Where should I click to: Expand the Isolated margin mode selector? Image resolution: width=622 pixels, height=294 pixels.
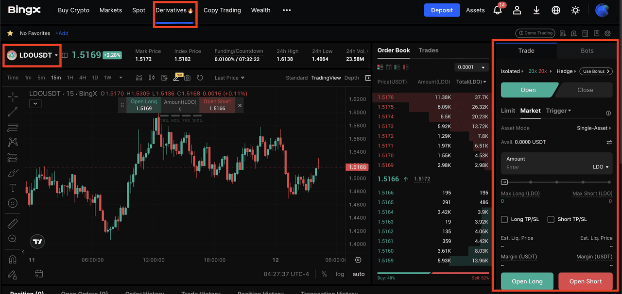coord(512,71)
